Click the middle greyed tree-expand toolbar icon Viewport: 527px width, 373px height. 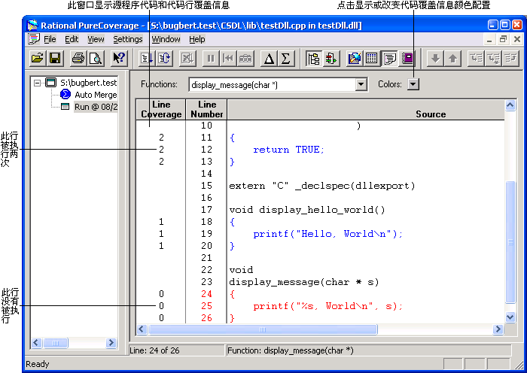point(493,59)
